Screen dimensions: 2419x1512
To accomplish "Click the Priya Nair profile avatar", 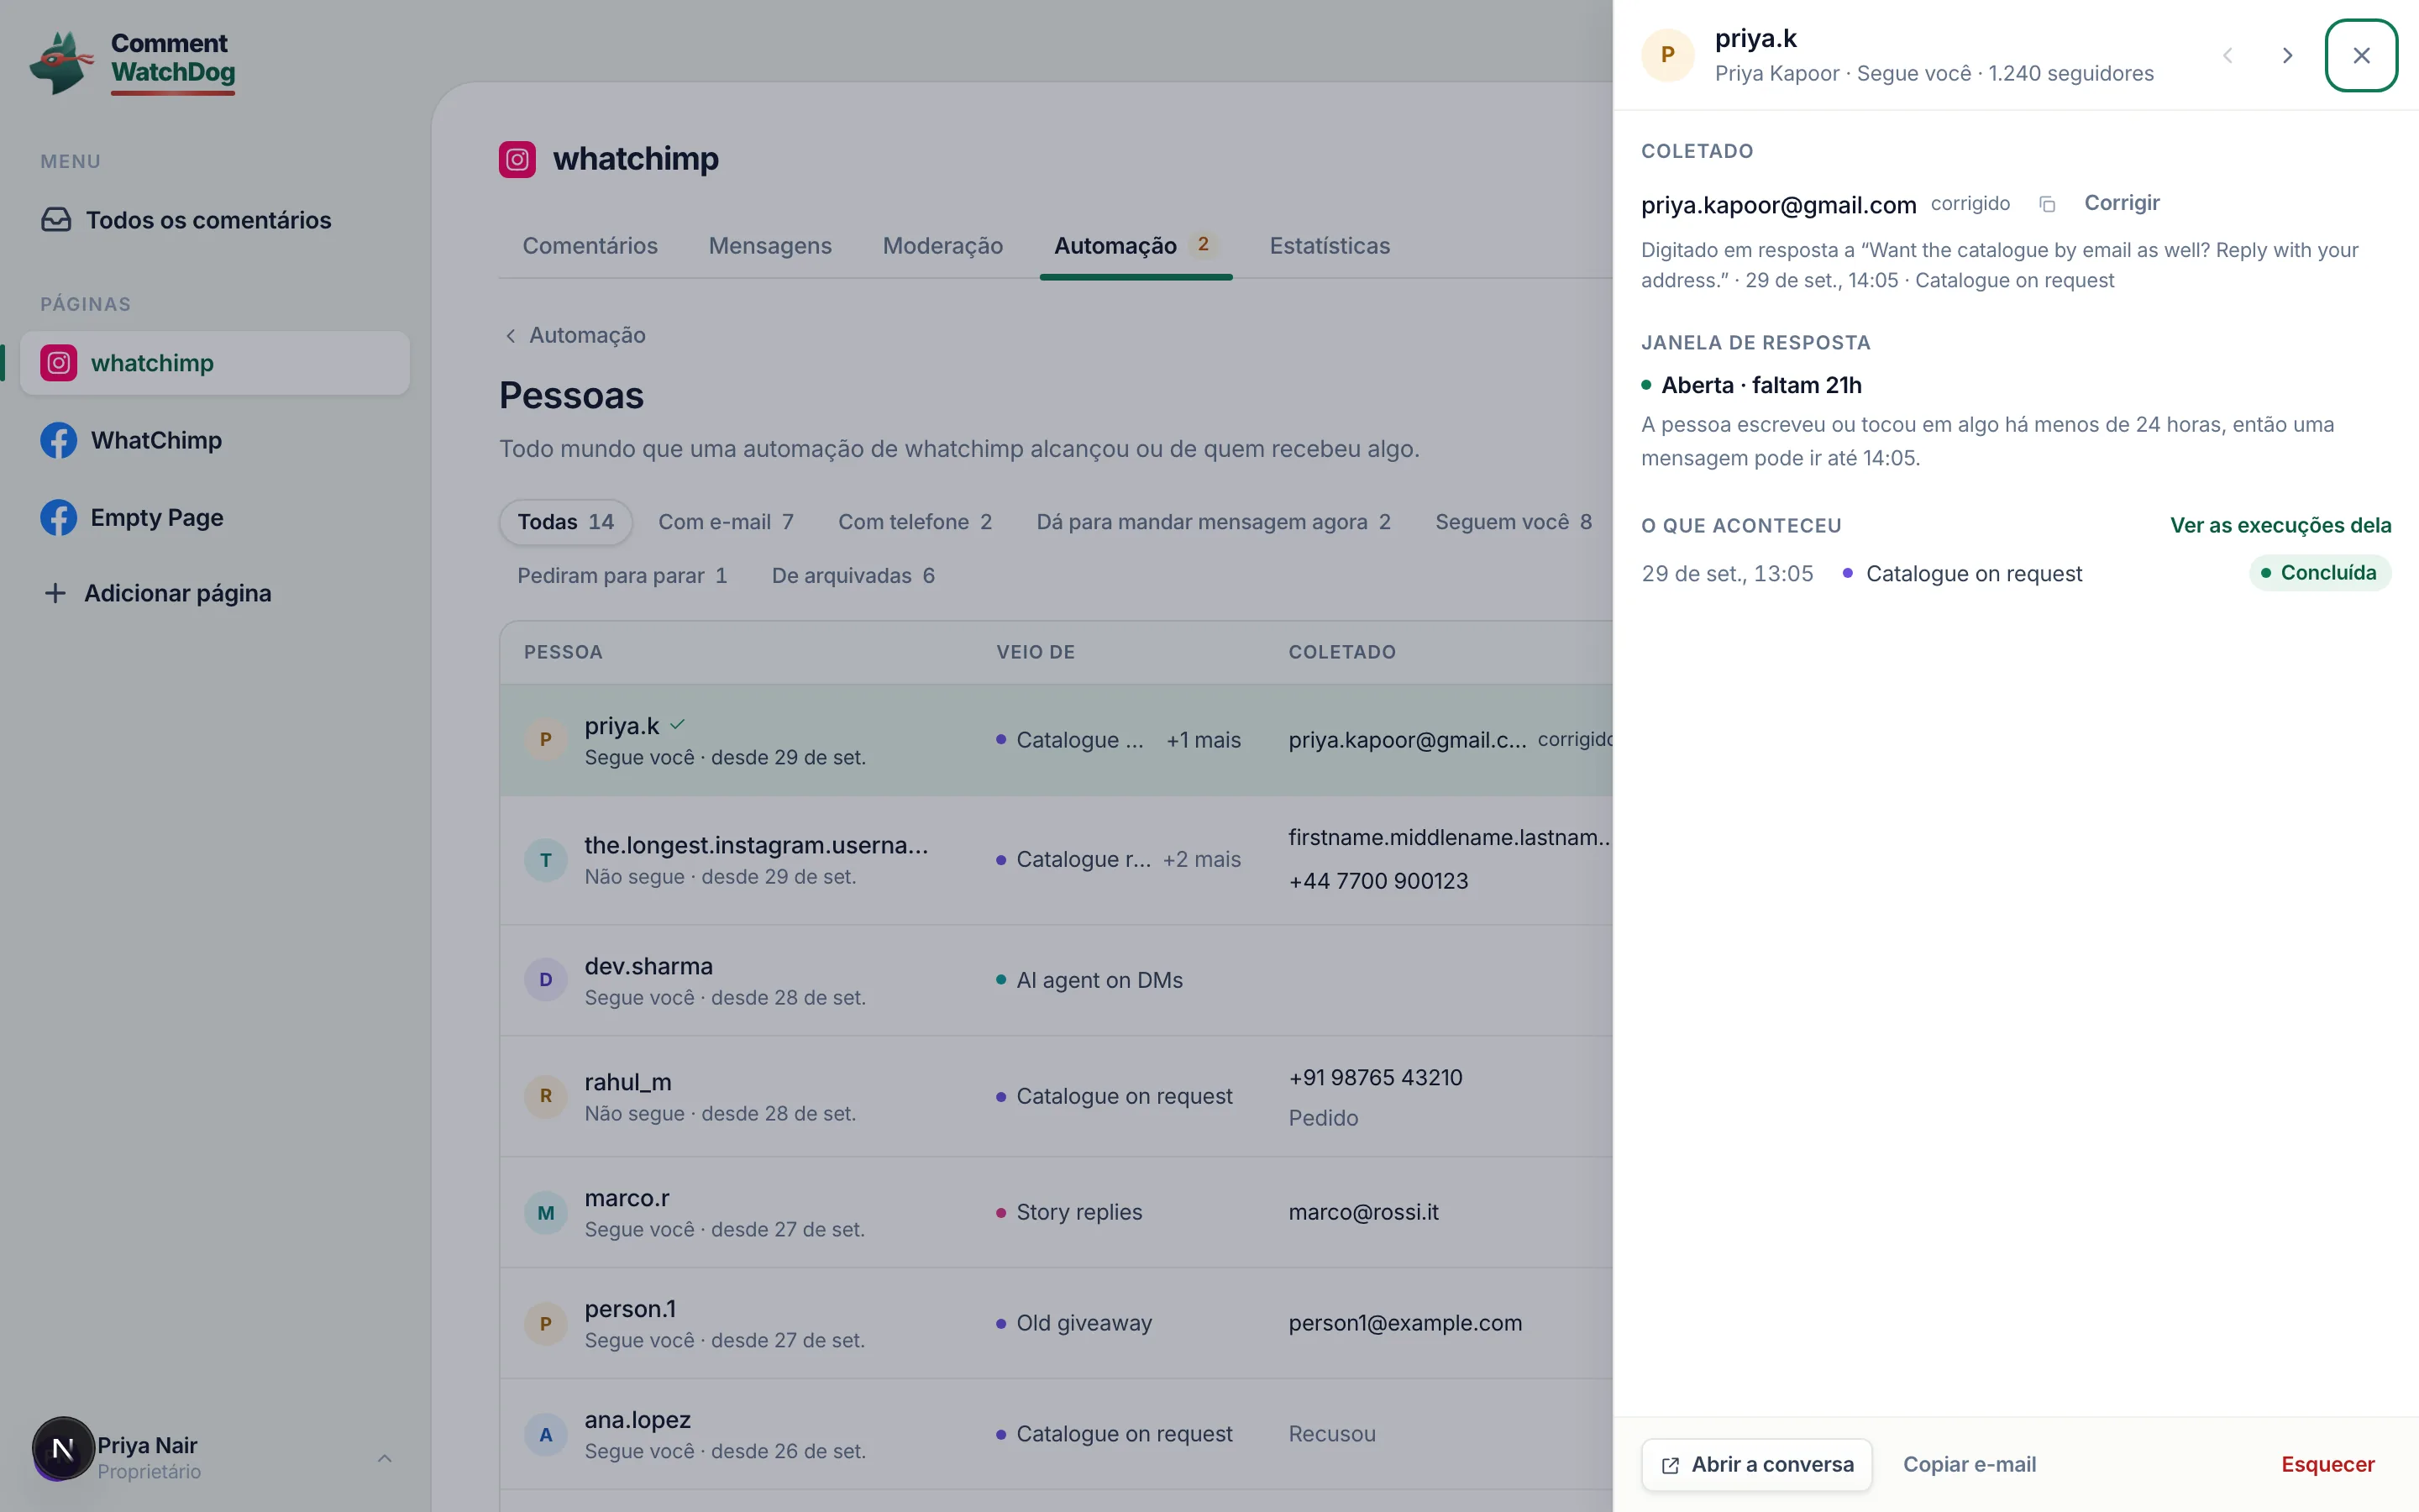I will tap(63, 1448).
